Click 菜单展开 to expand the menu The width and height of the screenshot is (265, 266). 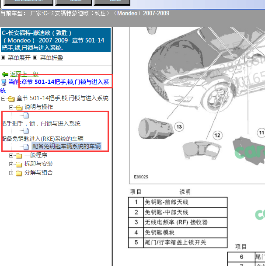(x=19, y=58)
